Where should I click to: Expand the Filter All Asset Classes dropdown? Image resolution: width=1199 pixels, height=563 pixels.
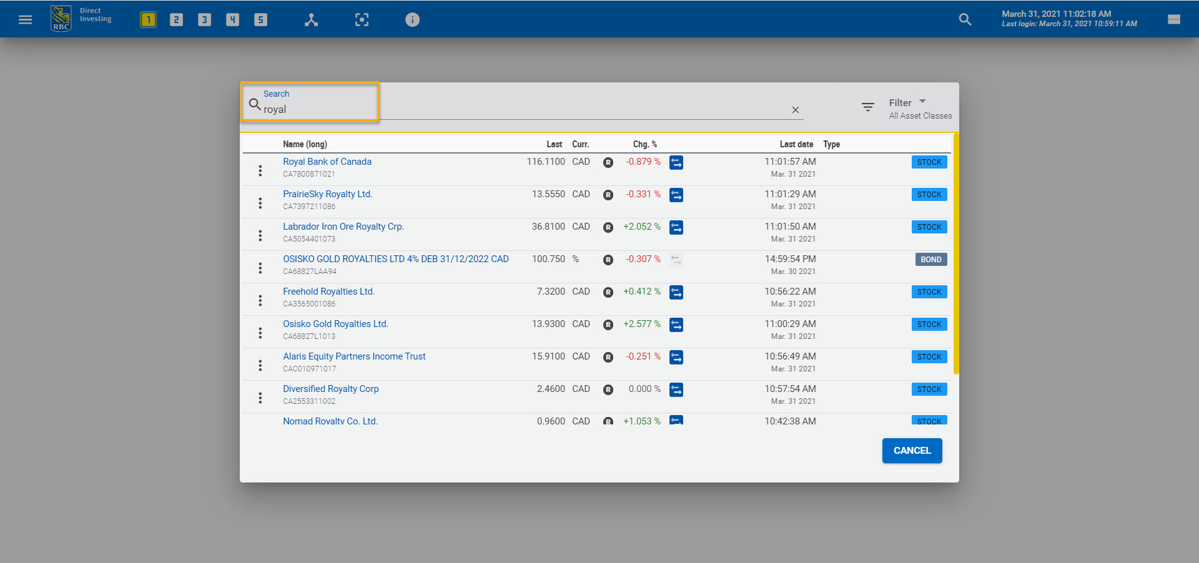(922, 102)
